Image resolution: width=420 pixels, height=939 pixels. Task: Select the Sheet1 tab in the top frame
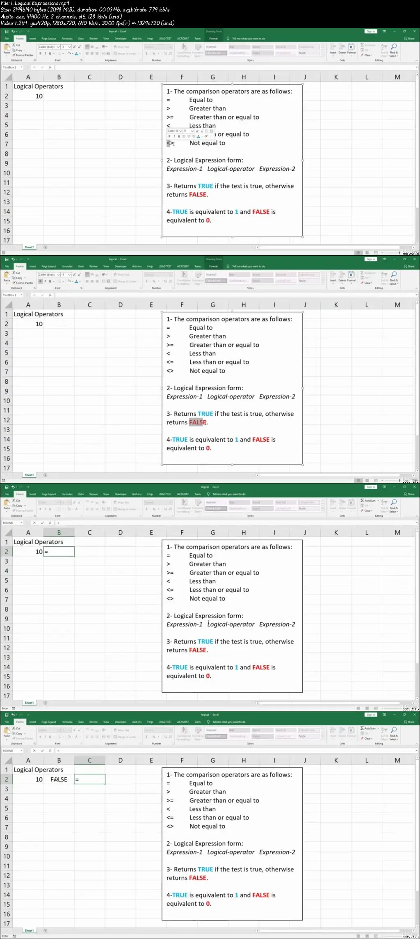29,247
